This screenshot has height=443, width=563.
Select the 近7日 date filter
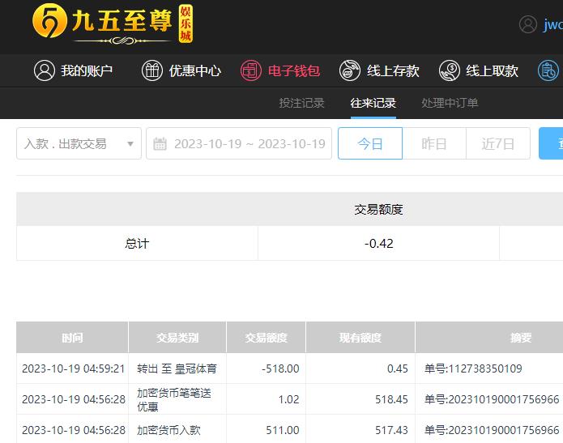(x=498, y=143)
